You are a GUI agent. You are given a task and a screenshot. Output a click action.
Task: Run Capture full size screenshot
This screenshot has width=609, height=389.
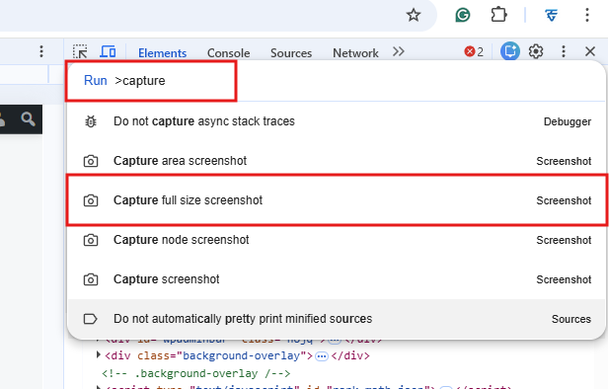(x=337, y=200)
